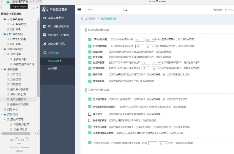
Task: Click the breadcrumb location pin icon
Action: [82, 19]
